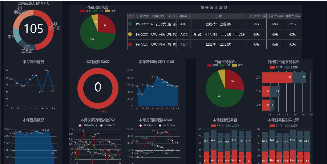Click the red status dot in third table row
Viewport: 327px width, 164px height.
[130, 45]
